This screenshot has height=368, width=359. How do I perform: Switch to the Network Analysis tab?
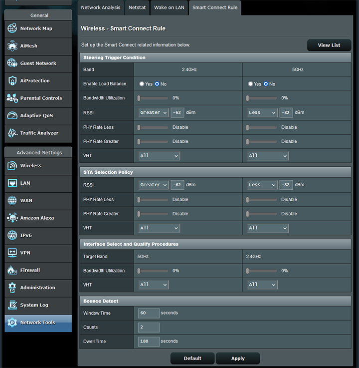tap(101, 7)
